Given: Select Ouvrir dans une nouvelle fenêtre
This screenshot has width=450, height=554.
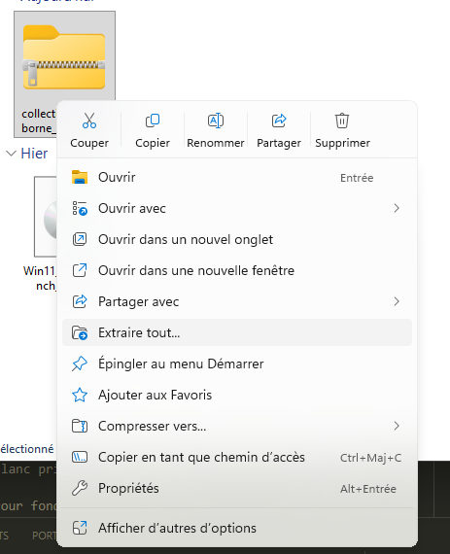Looking at the screenshot, I should pyautogui.click(x=237, y=270).
